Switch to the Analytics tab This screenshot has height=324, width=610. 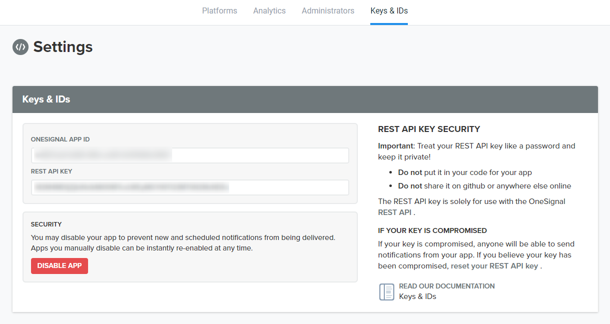click(269, 10)
